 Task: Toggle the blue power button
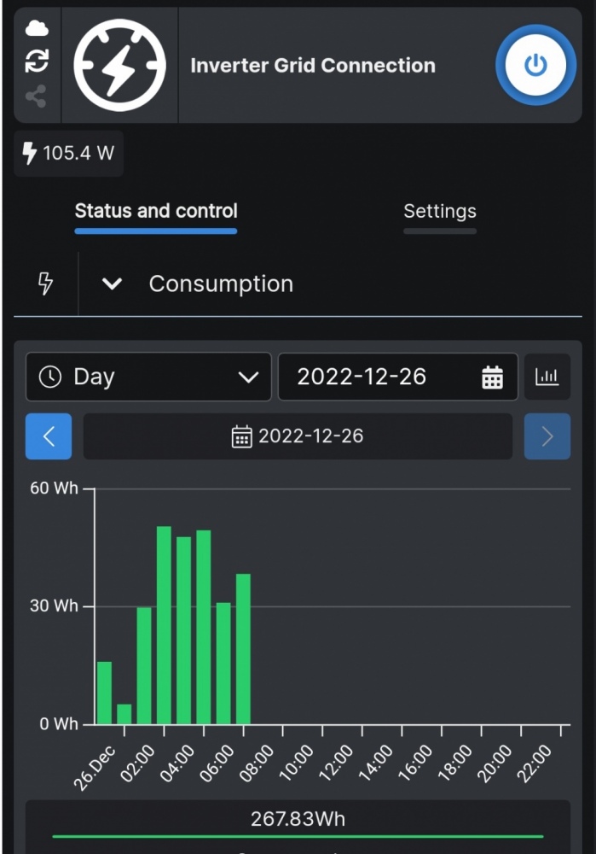(535, 66)
